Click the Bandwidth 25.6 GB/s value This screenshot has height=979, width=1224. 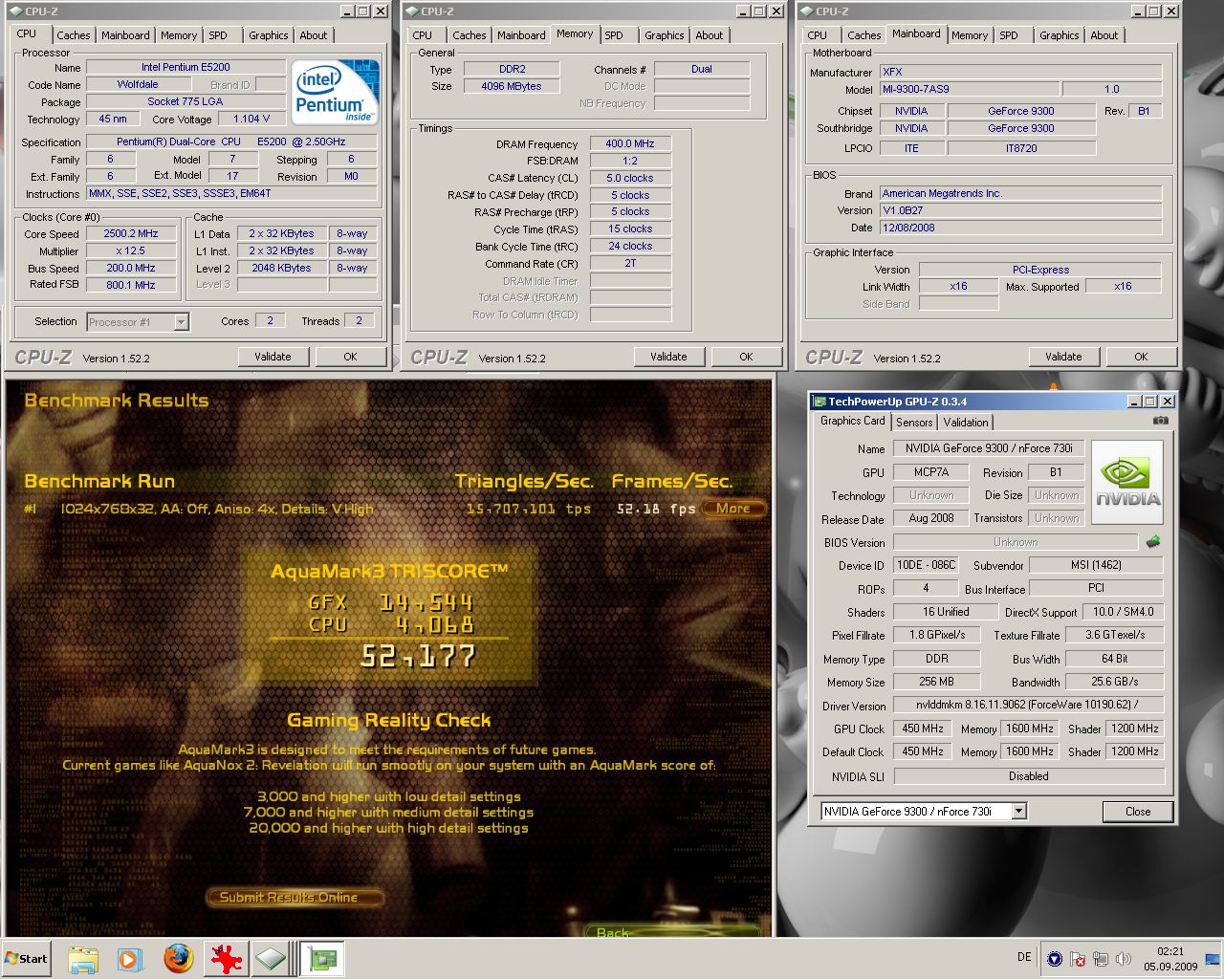point(1115,682)
